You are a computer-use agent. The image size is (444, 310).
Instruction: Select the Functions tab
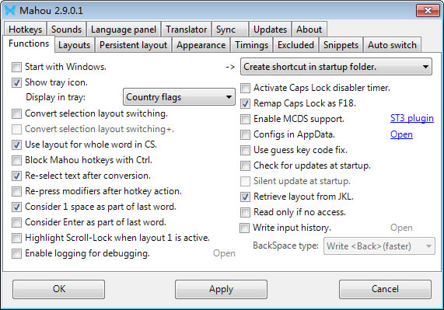pyautogui.click(x=29, y=44)
